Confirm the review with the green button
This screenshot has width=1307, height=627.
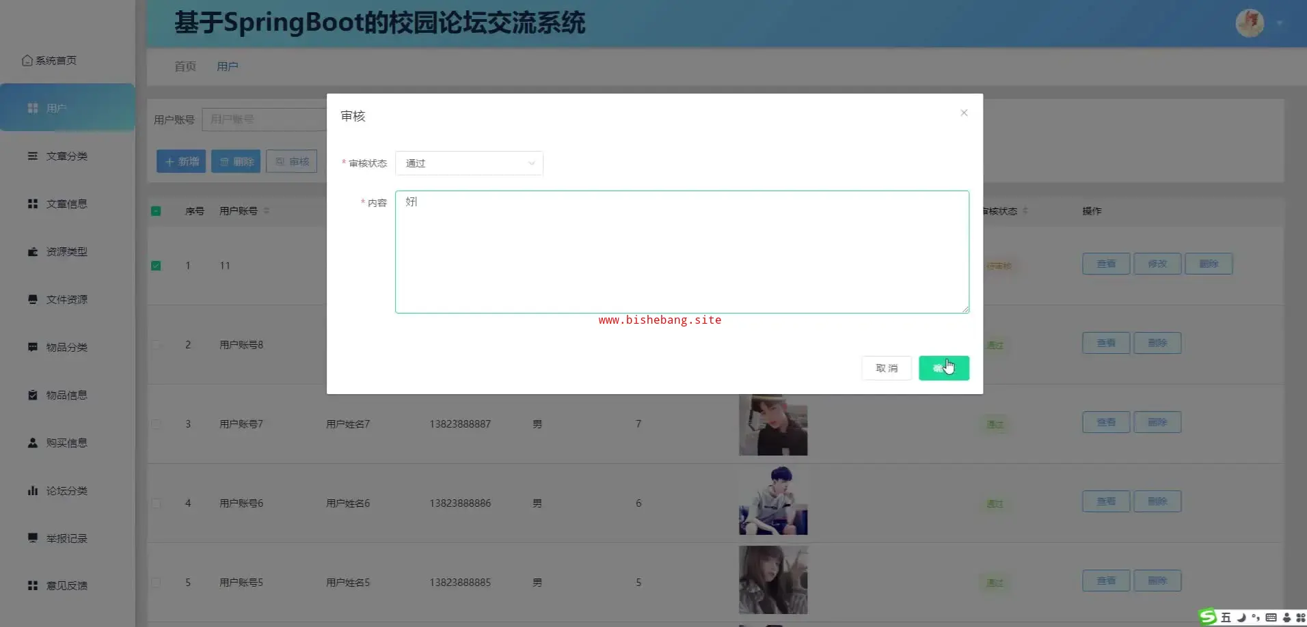(x=944, y=368)
